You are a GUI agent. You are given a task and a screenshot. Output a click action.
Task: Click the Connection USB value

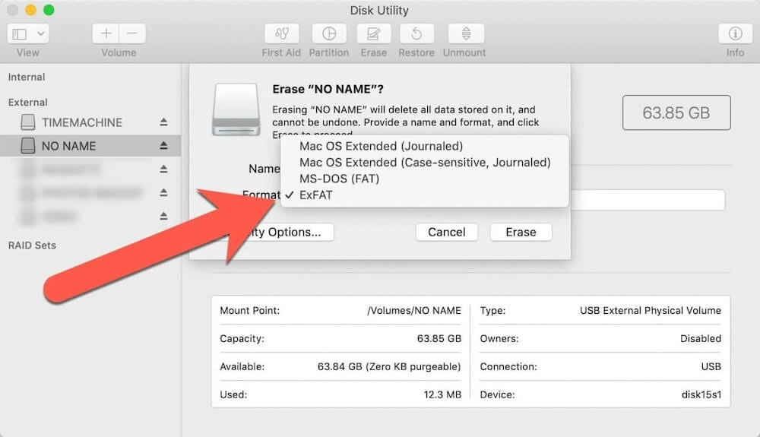coord(711,367)
